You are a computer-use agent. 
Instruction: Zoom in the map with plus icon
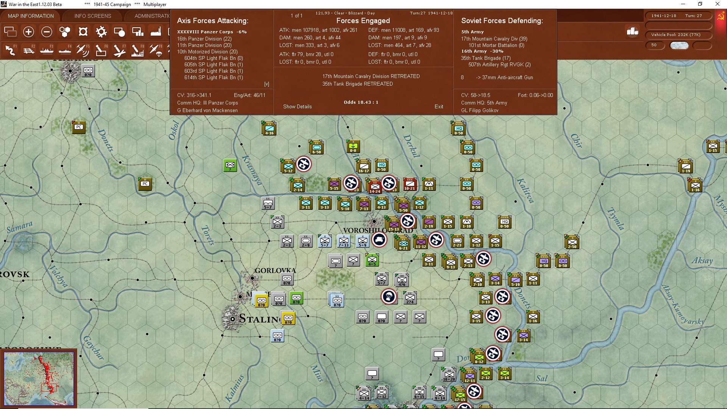(x=28, y=32)
